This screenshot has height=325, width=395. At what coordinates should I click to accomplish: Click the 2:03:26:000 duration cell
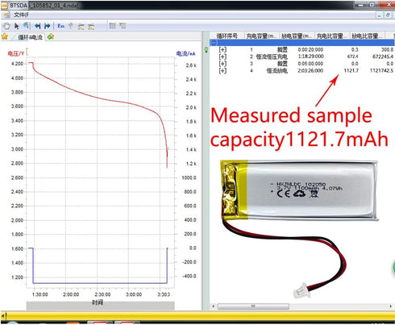click(x=310, y=70)
